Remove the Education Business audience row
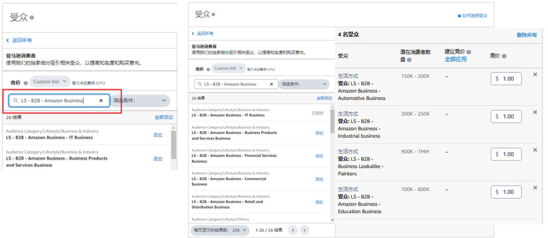 tap(535, 188)
